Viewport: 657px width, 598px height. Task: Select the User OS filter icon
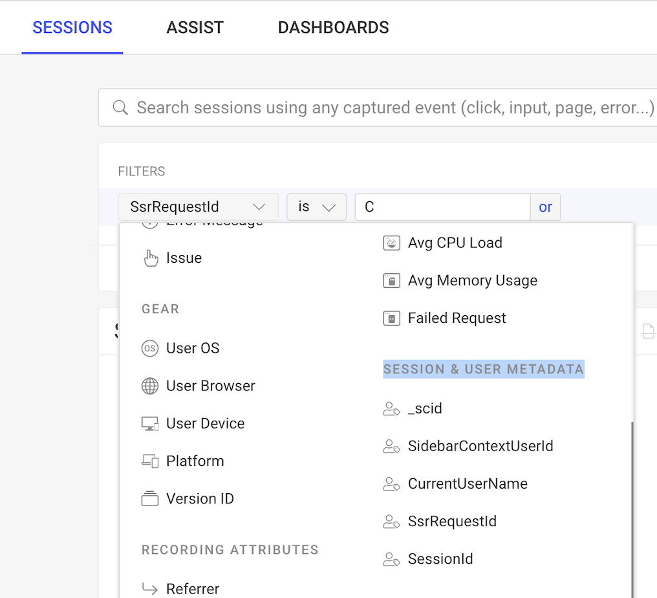[x=149, y=348]
